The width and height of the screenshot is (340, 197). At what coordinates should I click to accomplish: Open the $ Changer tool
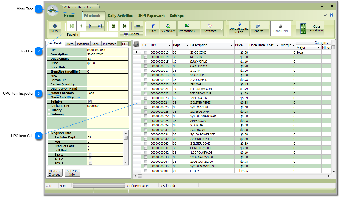point(168,28)
